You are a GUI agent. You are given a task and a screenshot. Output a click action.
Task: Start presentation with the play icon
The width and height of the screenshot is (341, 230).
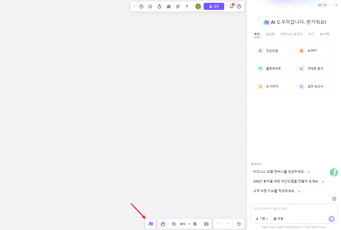coord(141,7)
